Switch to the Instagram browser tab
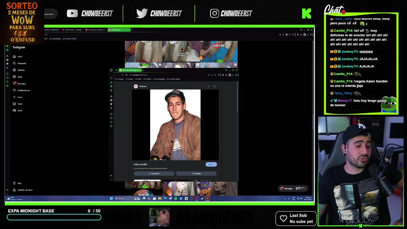Image resolution: width=407 pixels, height=229 pixels. click(119, 30)
